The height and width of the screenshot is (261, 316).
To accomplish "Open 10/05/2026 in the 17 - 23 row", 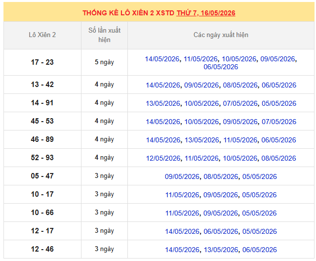I will (x=239, y=59).
